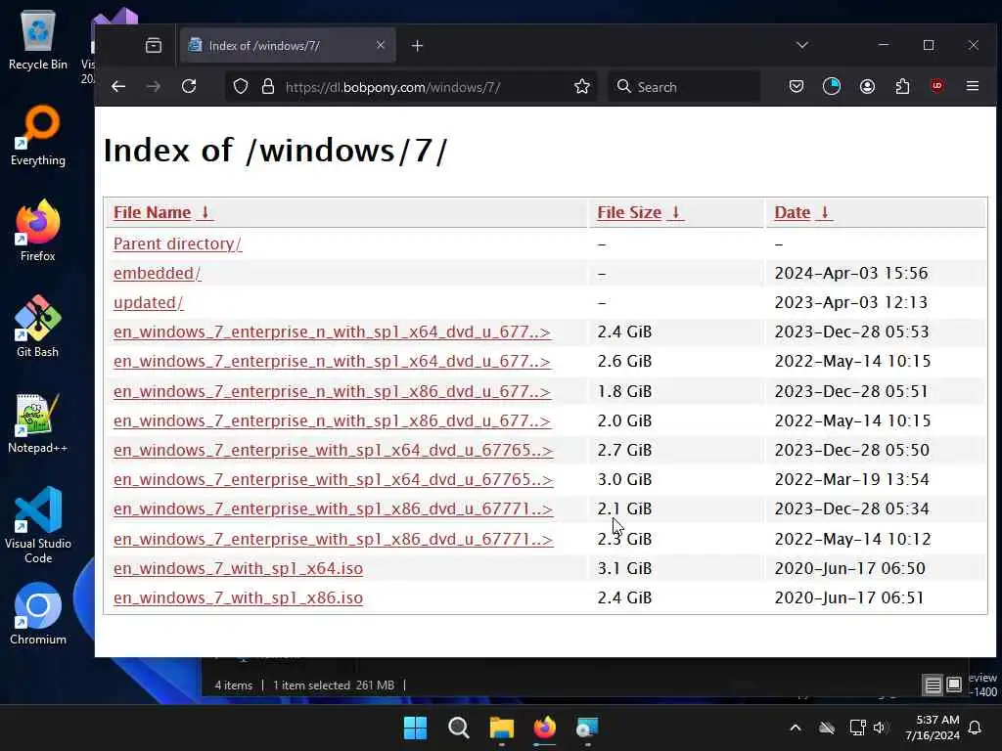
Task: Launch the Notepad++ desktop shortcut
Action: (38, 422)
